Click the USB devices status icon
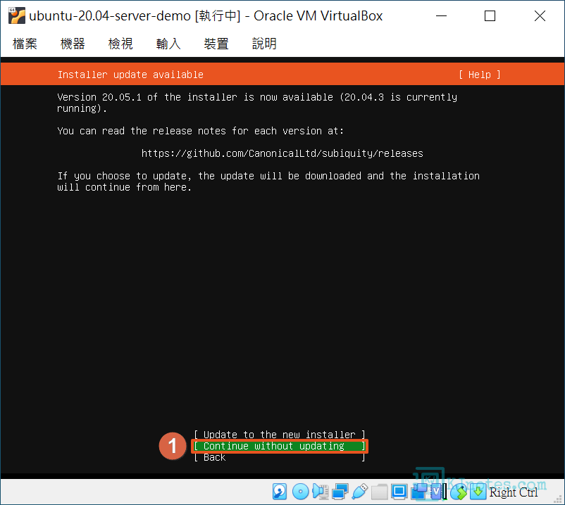The image size is (565, 505). 360,491
